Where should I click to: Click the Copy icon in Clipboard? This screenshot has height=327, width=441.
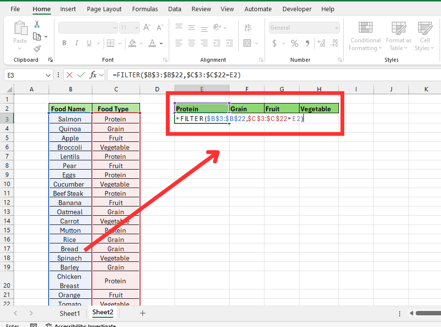tap(37, 36)
